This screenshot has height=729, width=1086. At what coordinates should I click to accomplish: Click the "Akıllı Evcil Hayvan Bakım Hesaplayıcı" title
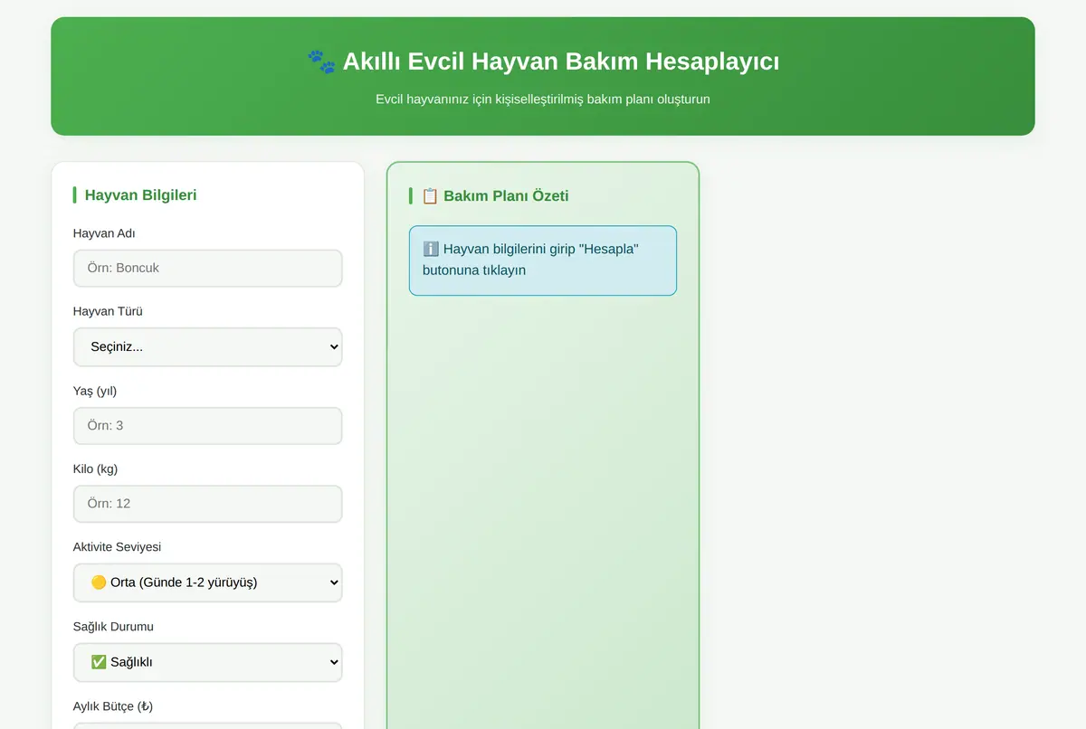click(561, 62)
